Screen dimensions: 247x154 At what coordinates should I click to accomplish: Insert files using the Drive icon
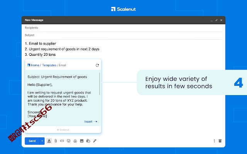point(75,141)
